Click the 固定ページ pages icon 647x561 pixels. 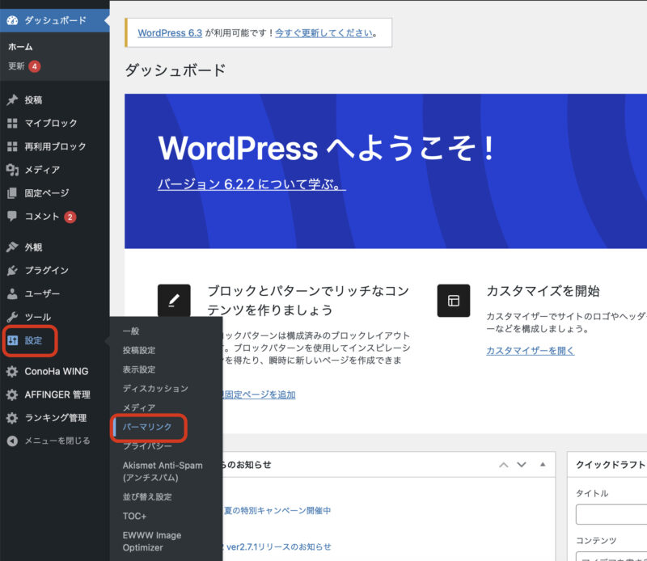pos(12,193)
